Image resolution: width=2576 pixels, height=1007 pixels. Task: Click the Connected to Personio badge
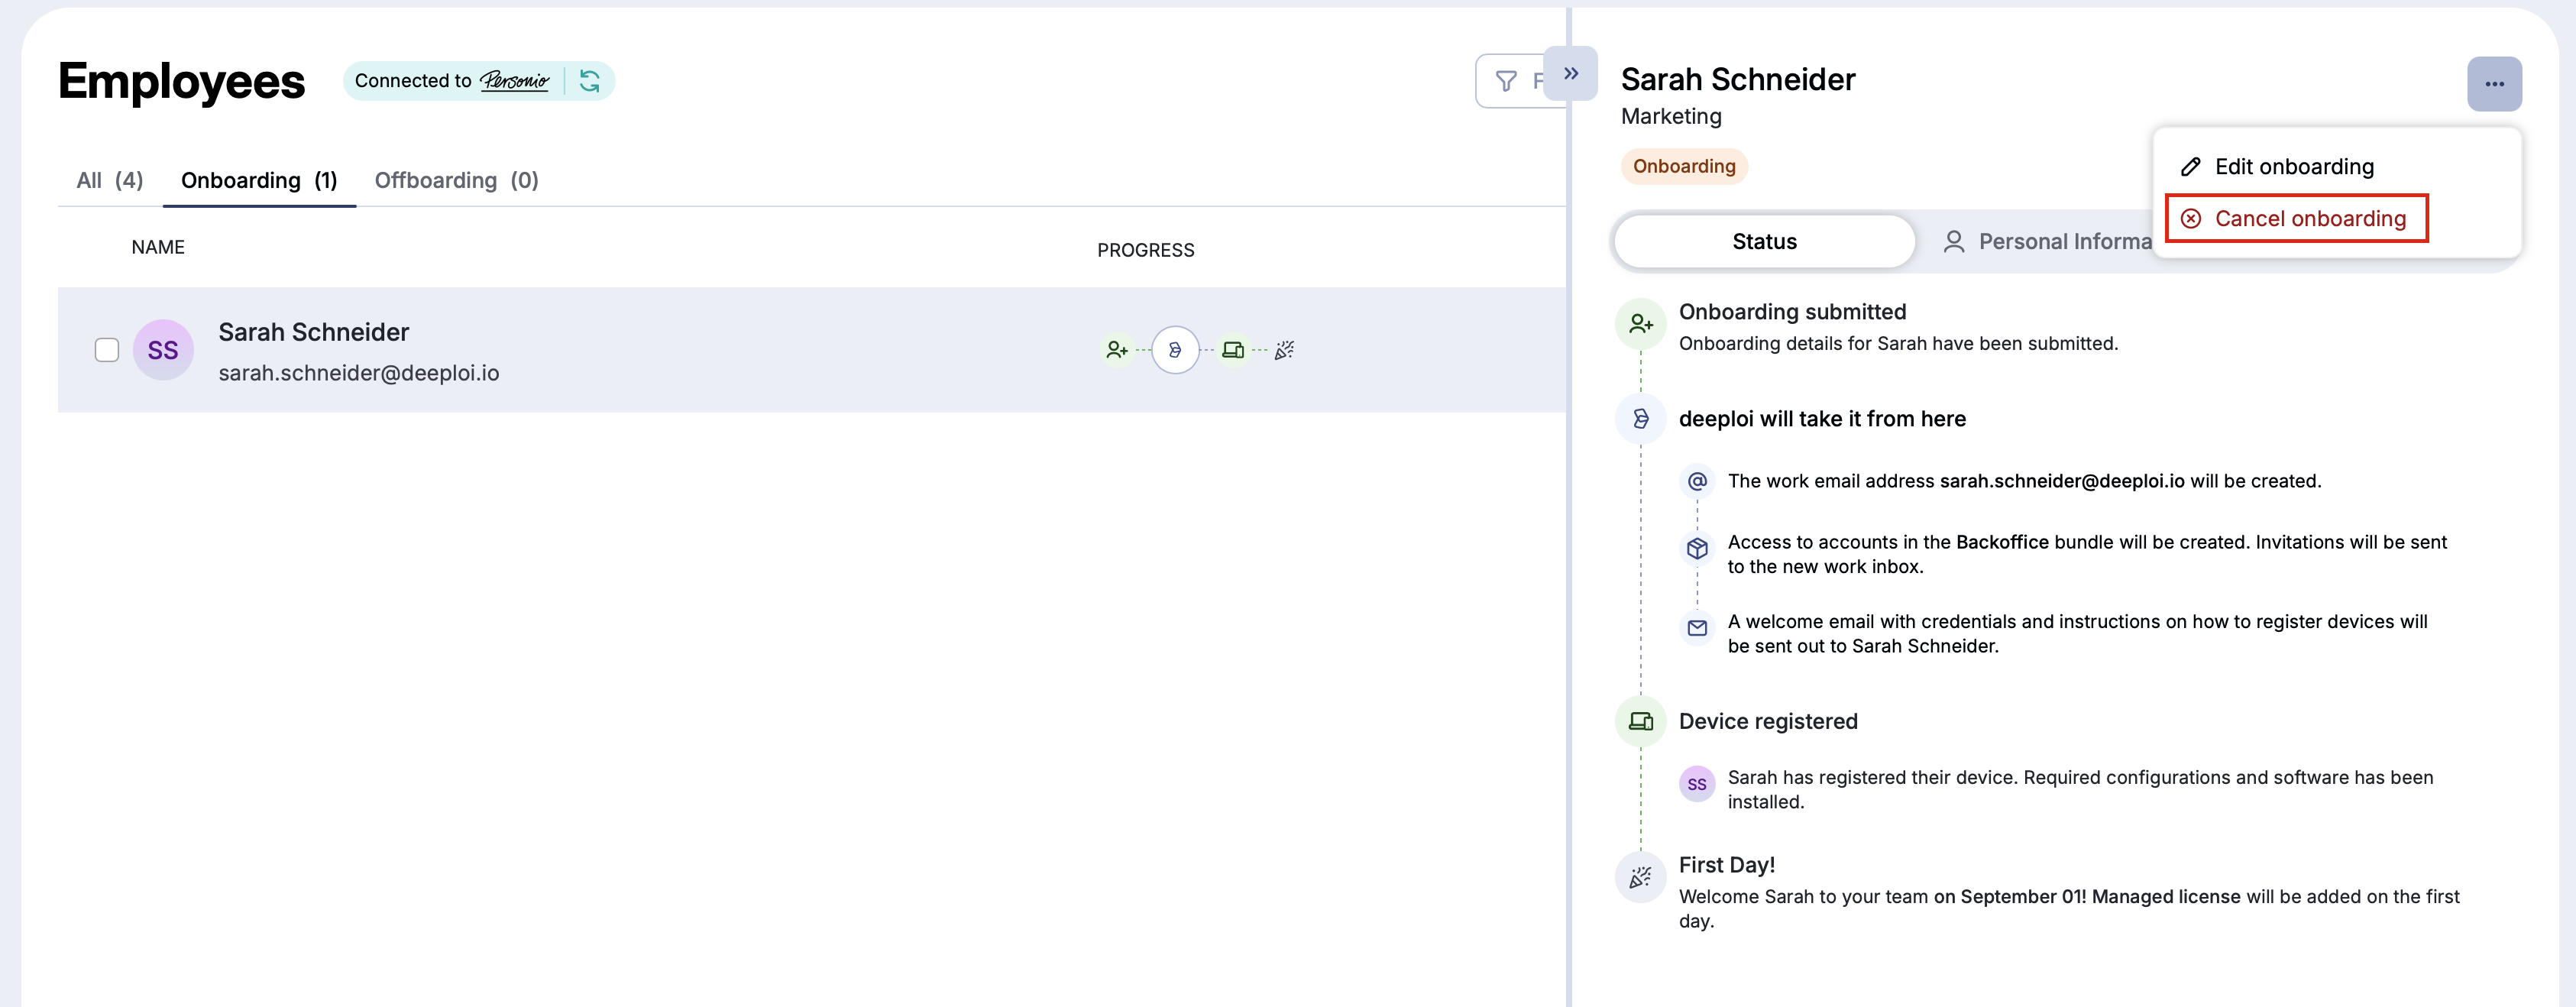click(x=478, y=81)
